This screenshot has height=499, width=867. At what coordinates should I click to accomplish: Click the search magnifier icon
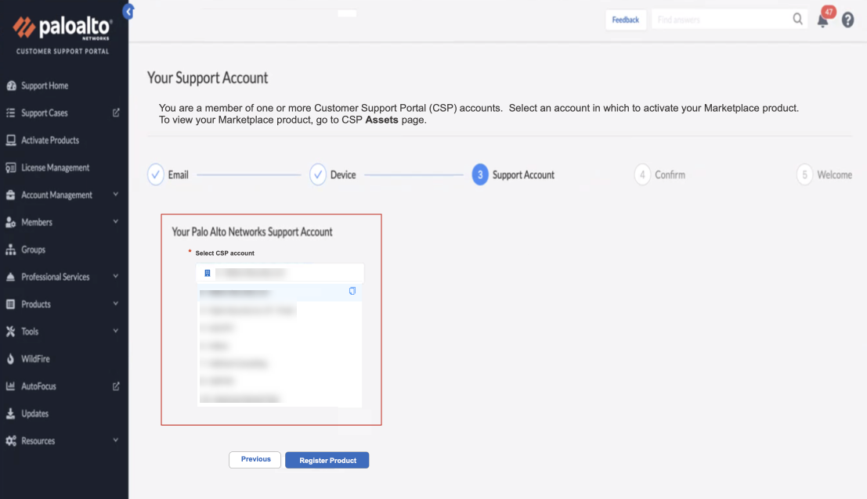point(797,19)
